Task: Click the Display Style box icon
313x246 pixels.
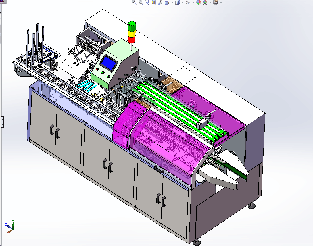Action: pyautogui.click(x=178, y=2)
